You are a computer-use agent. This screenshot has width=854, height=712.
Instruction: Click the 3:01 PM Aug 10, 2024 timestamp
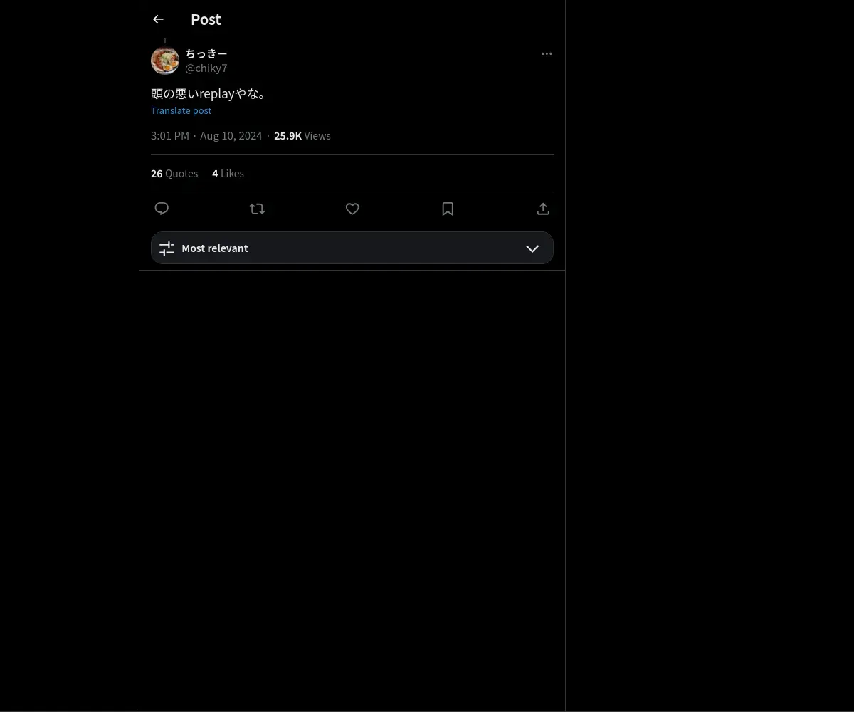pos(206,135)
